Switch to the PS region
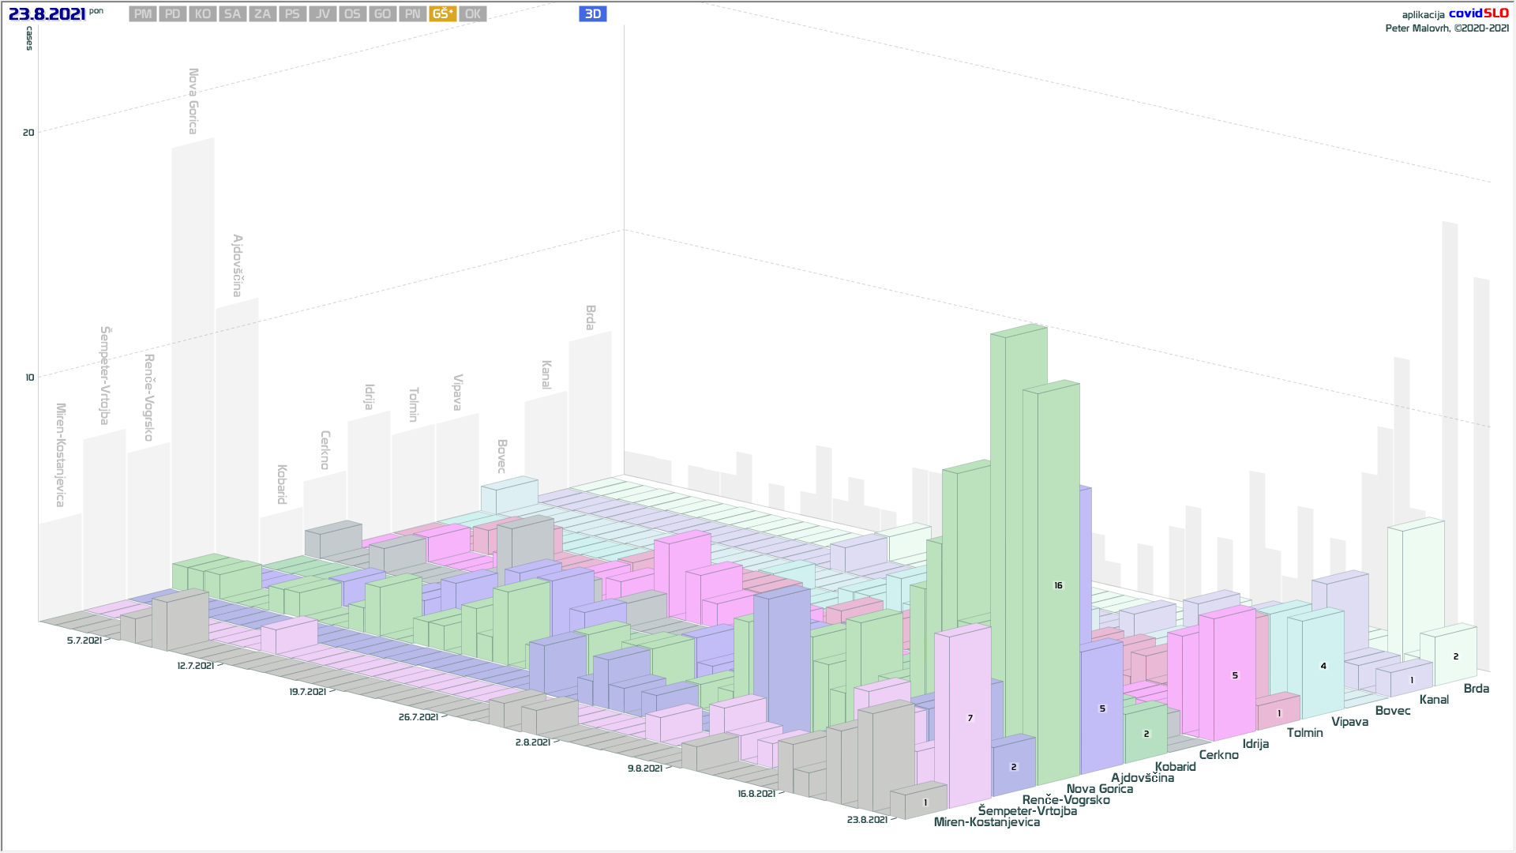Image resolution: width=1516 pixels, height=853 pixels. [x=293, y=14]
